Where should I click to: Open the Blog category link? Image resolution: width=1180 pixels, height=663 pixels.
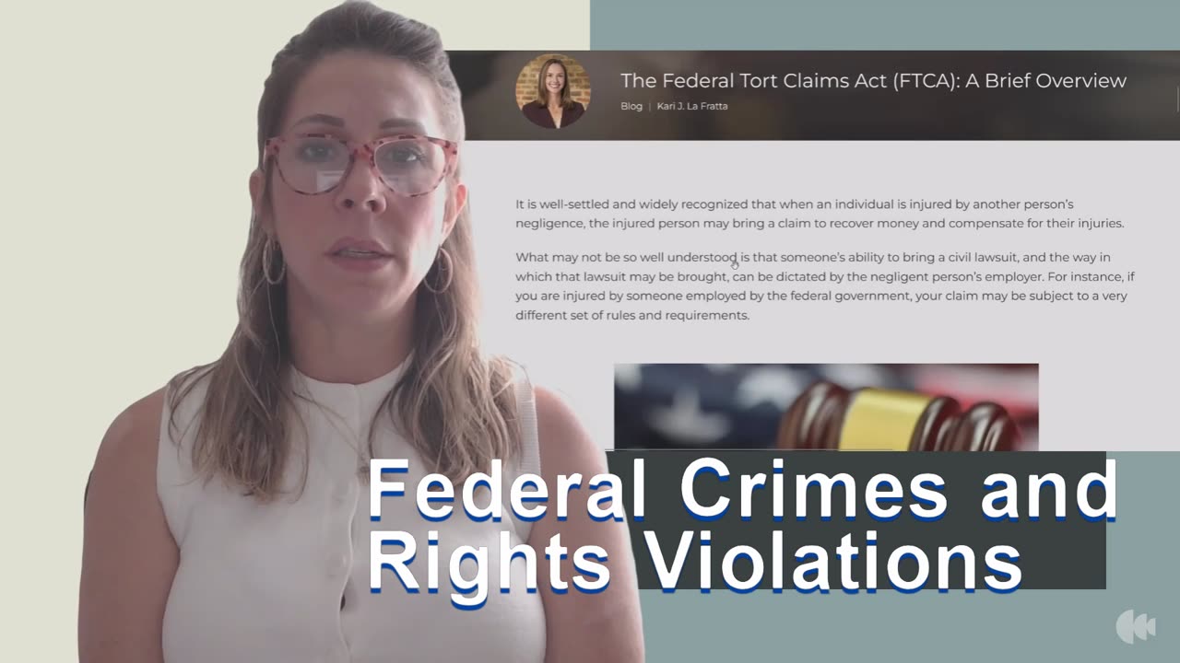[631, 106]
